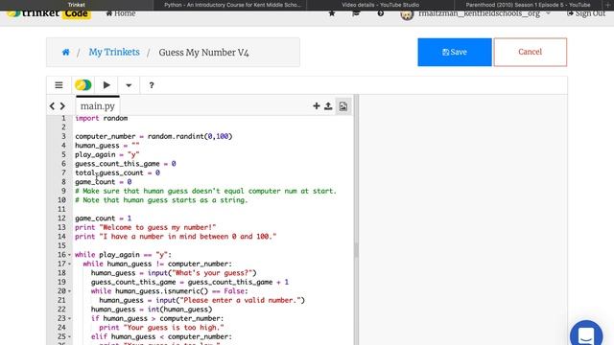The width and height of the screenshot is (614, 345).
Task: Click the comment about human guess starting as string
Action: pyautogui.click(x=161, y=200)
